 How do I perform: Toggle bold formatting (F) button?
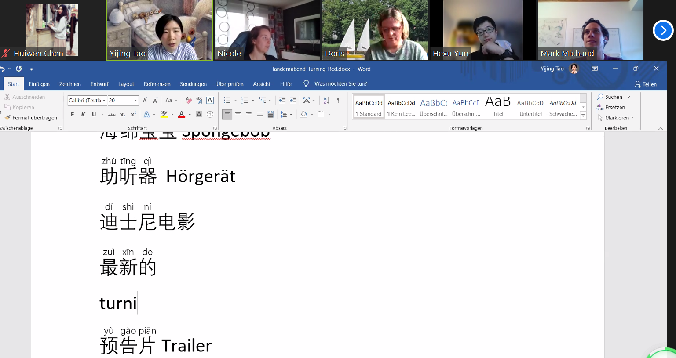(72, 115)
